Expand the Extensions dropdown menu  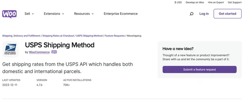click(x=54, y=14)
